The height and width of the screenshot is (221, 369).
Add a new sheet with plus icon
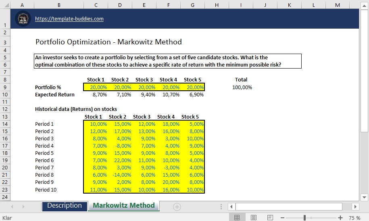tap(177, 206)
